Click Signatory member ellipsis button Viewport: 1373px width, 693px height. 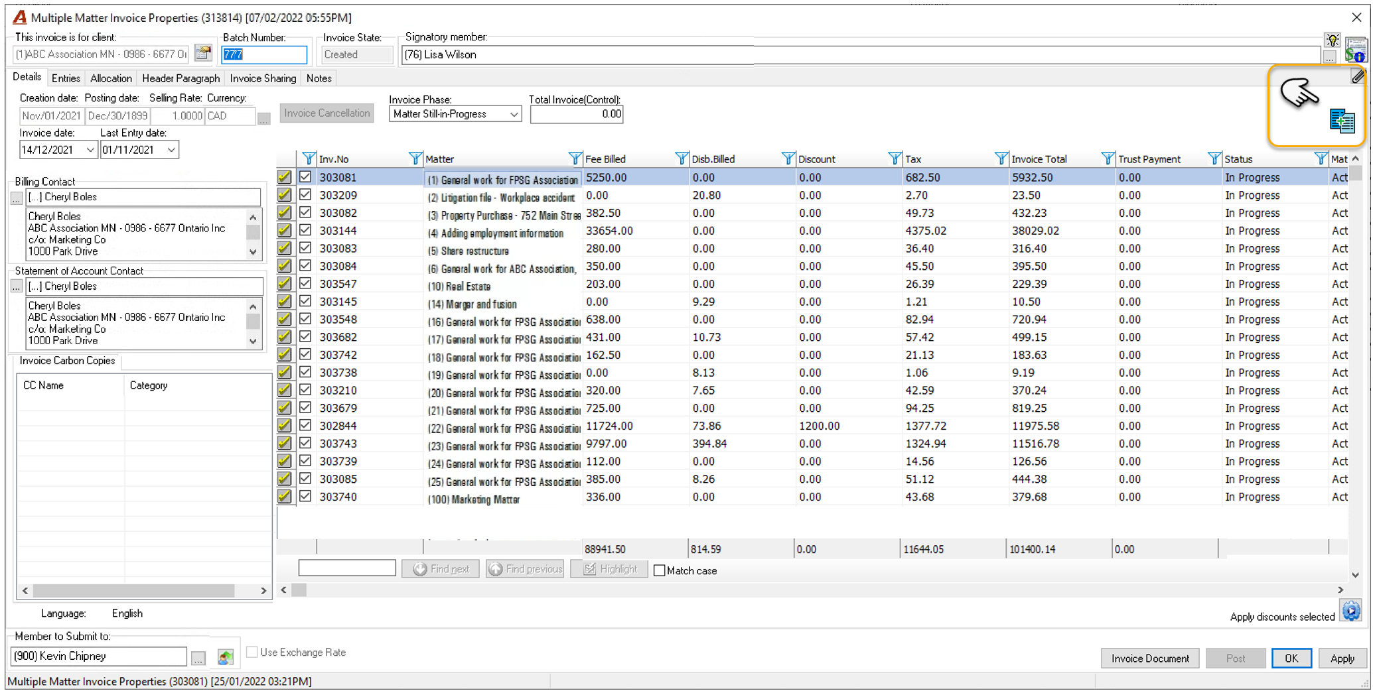1330,57
